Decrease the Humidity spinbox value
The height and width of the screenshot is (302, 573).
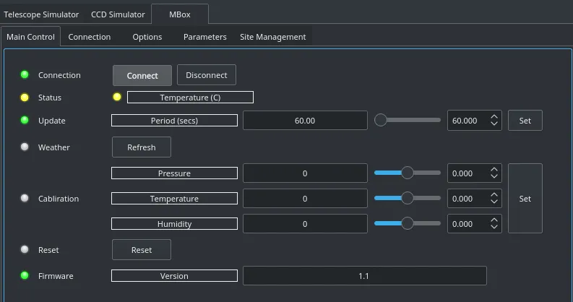494,227
